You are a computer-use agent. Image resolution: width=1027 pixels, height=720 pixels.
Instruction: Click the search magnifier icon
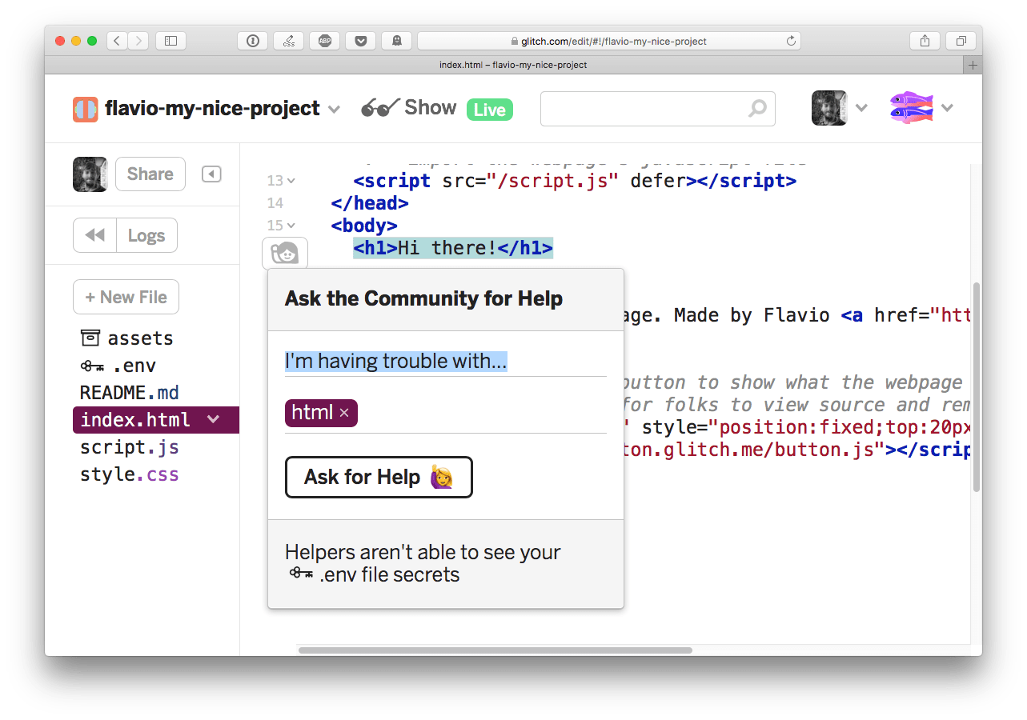click(x=756, y=109)
